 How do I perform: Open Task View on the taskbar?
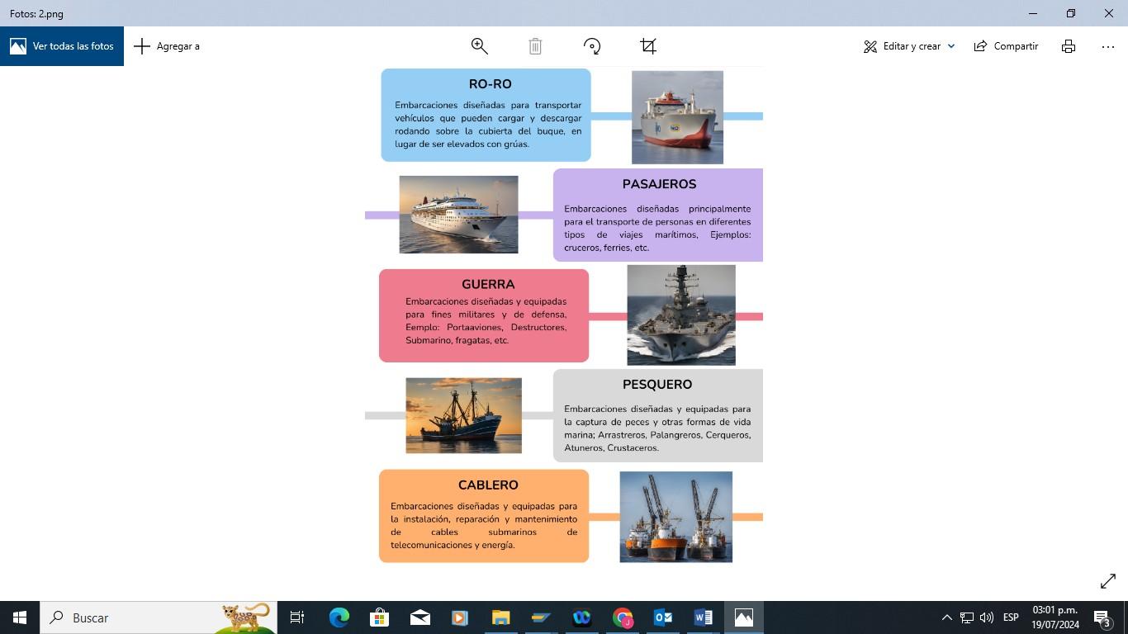[297, 617]
